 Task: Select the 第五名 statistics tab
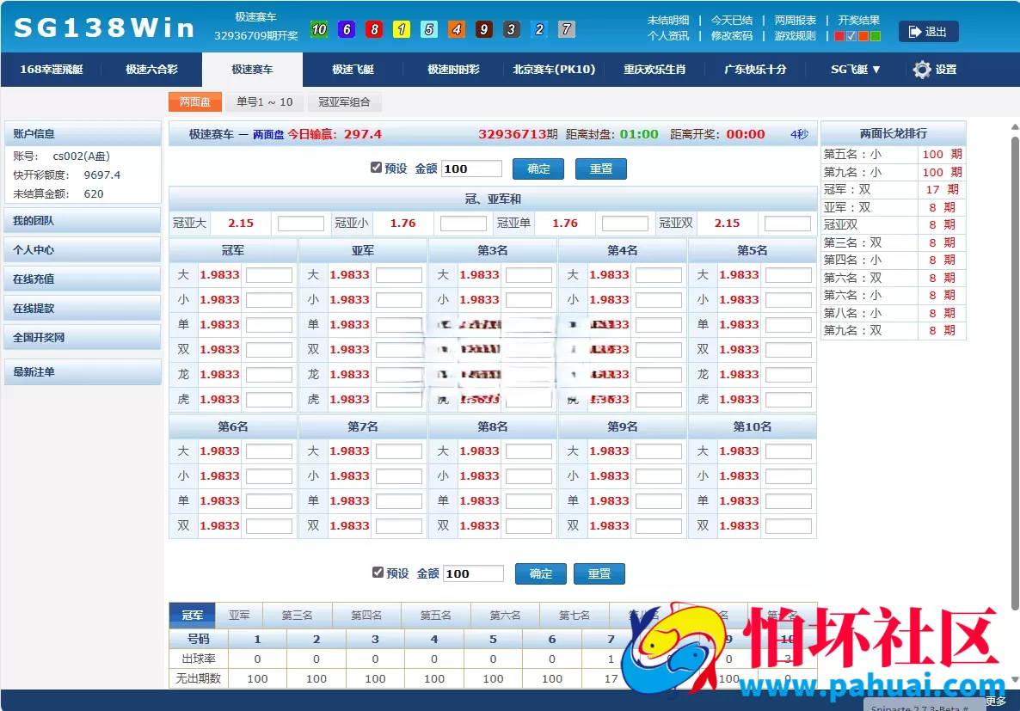coord(436,616)
